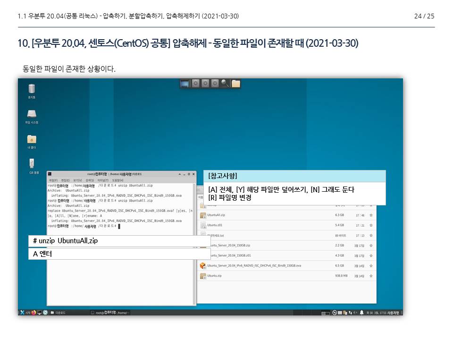Open the Help menu in terminal
The width and height of the screenshot is (453, 340).
(x=117, y=180)
